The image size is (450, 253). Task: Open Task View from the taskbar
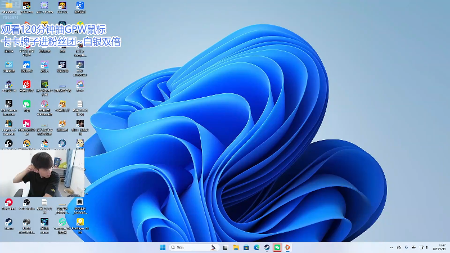pos(226,247)
